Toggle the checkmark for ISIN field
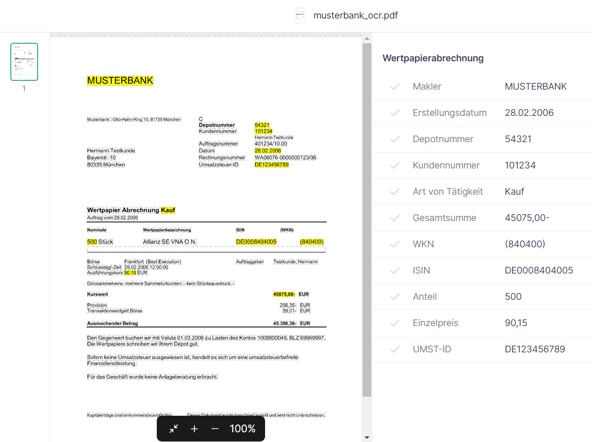The width and height of the screenshot is (592, 442). [x=395, y=270]
